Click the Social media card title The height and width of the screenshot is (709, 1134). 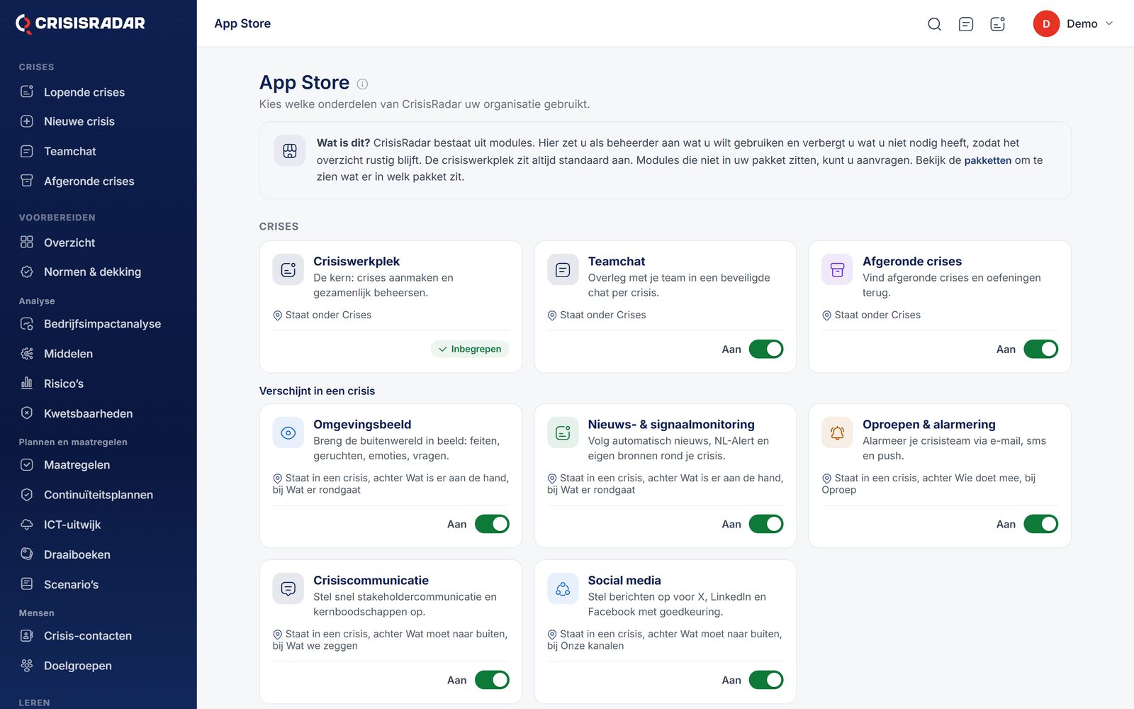point(624,581)
